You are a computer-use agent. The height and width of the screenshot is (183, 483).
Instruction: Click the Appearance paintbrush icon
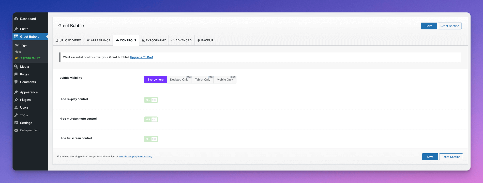(16, 92)
